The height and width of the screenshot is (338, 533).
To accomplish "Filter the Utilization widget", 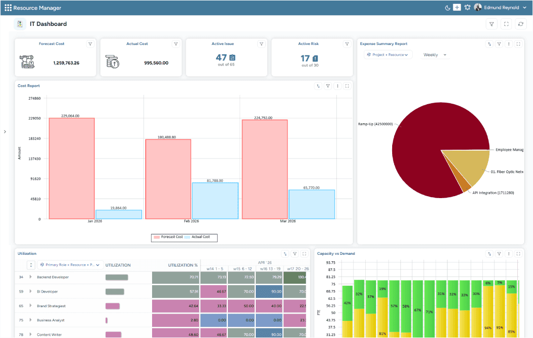I will pyautogui.click(x=295, y=254).
